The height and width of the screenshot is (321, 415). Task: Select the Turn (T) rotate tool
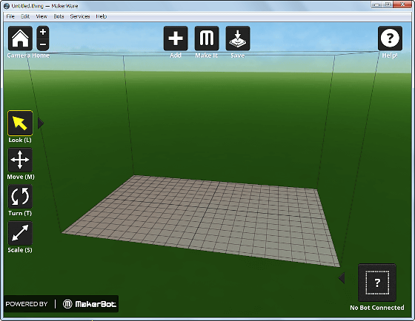tap(21, 196)
